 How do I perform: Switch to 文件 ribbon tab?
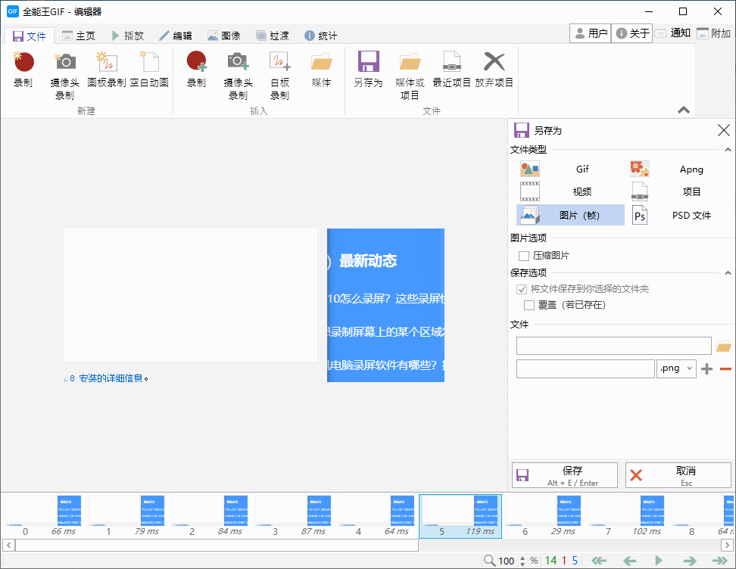[30, 36]
